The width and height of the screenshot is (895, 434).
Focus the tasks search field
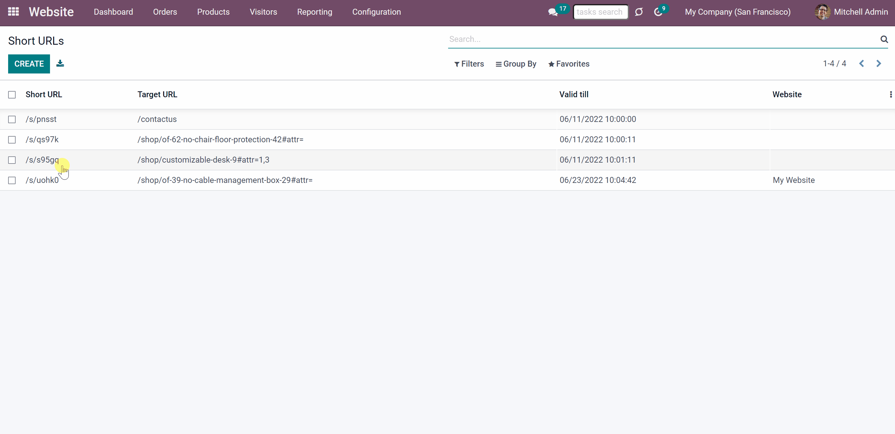[600, 12]
